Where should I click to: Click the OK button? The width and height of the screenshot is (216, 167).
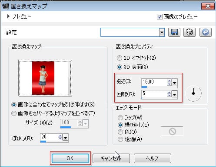[70, 158]
